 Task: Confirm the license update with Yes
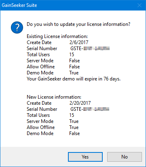(x=85, y=157)
